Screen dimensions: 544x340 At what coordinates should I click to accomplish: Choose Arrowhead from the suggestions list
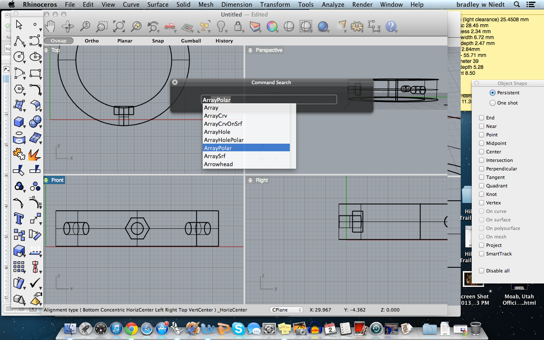[246, 164]
